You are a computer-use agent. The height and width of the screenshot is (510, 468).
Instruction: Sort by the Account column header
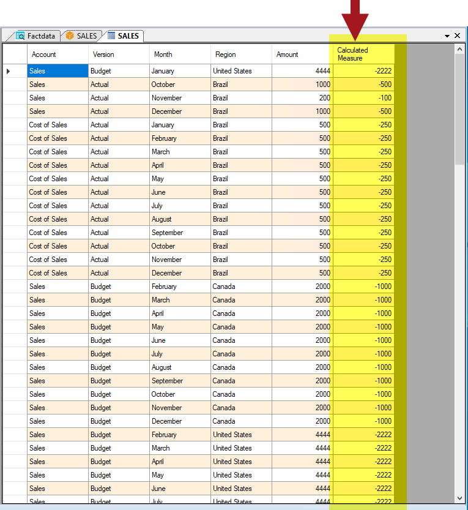click(x=58, y=54)
